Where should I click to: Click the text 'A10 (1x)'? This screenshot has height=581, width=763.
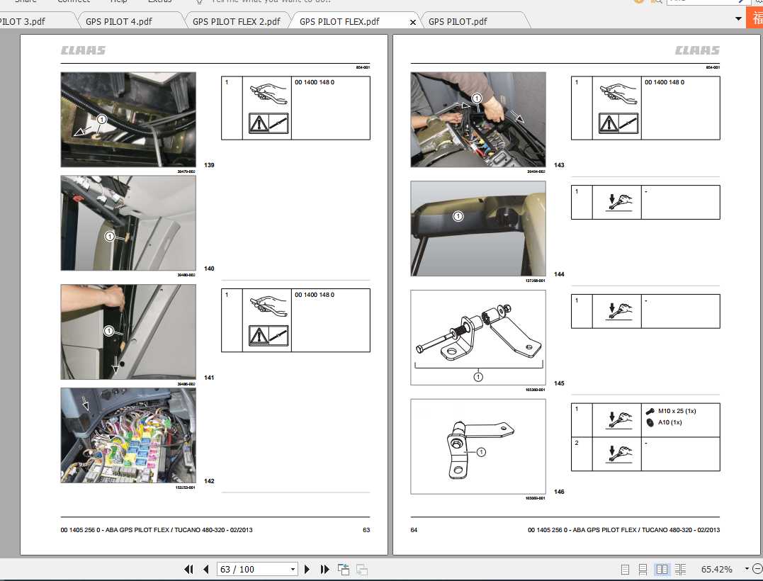669,422
